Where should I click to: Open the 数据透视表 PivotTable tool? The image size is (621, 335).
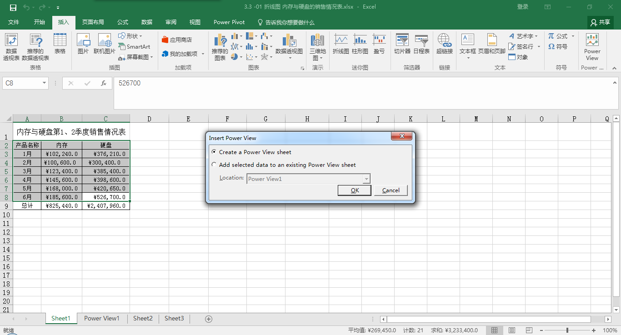tap(11, 46)
